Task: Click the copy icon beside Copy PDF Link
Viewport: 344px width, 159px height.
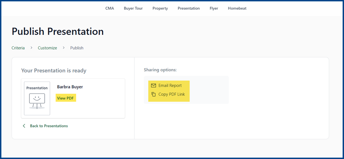Action: coord(153,94)
